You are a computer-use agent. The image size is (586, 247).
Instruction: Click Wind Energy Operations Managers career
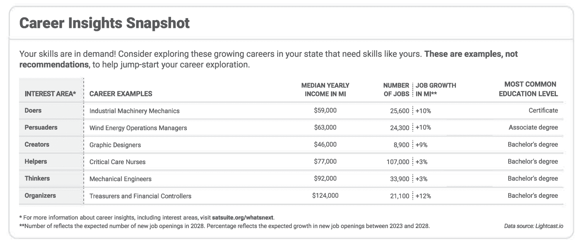(x=138, y=128)
